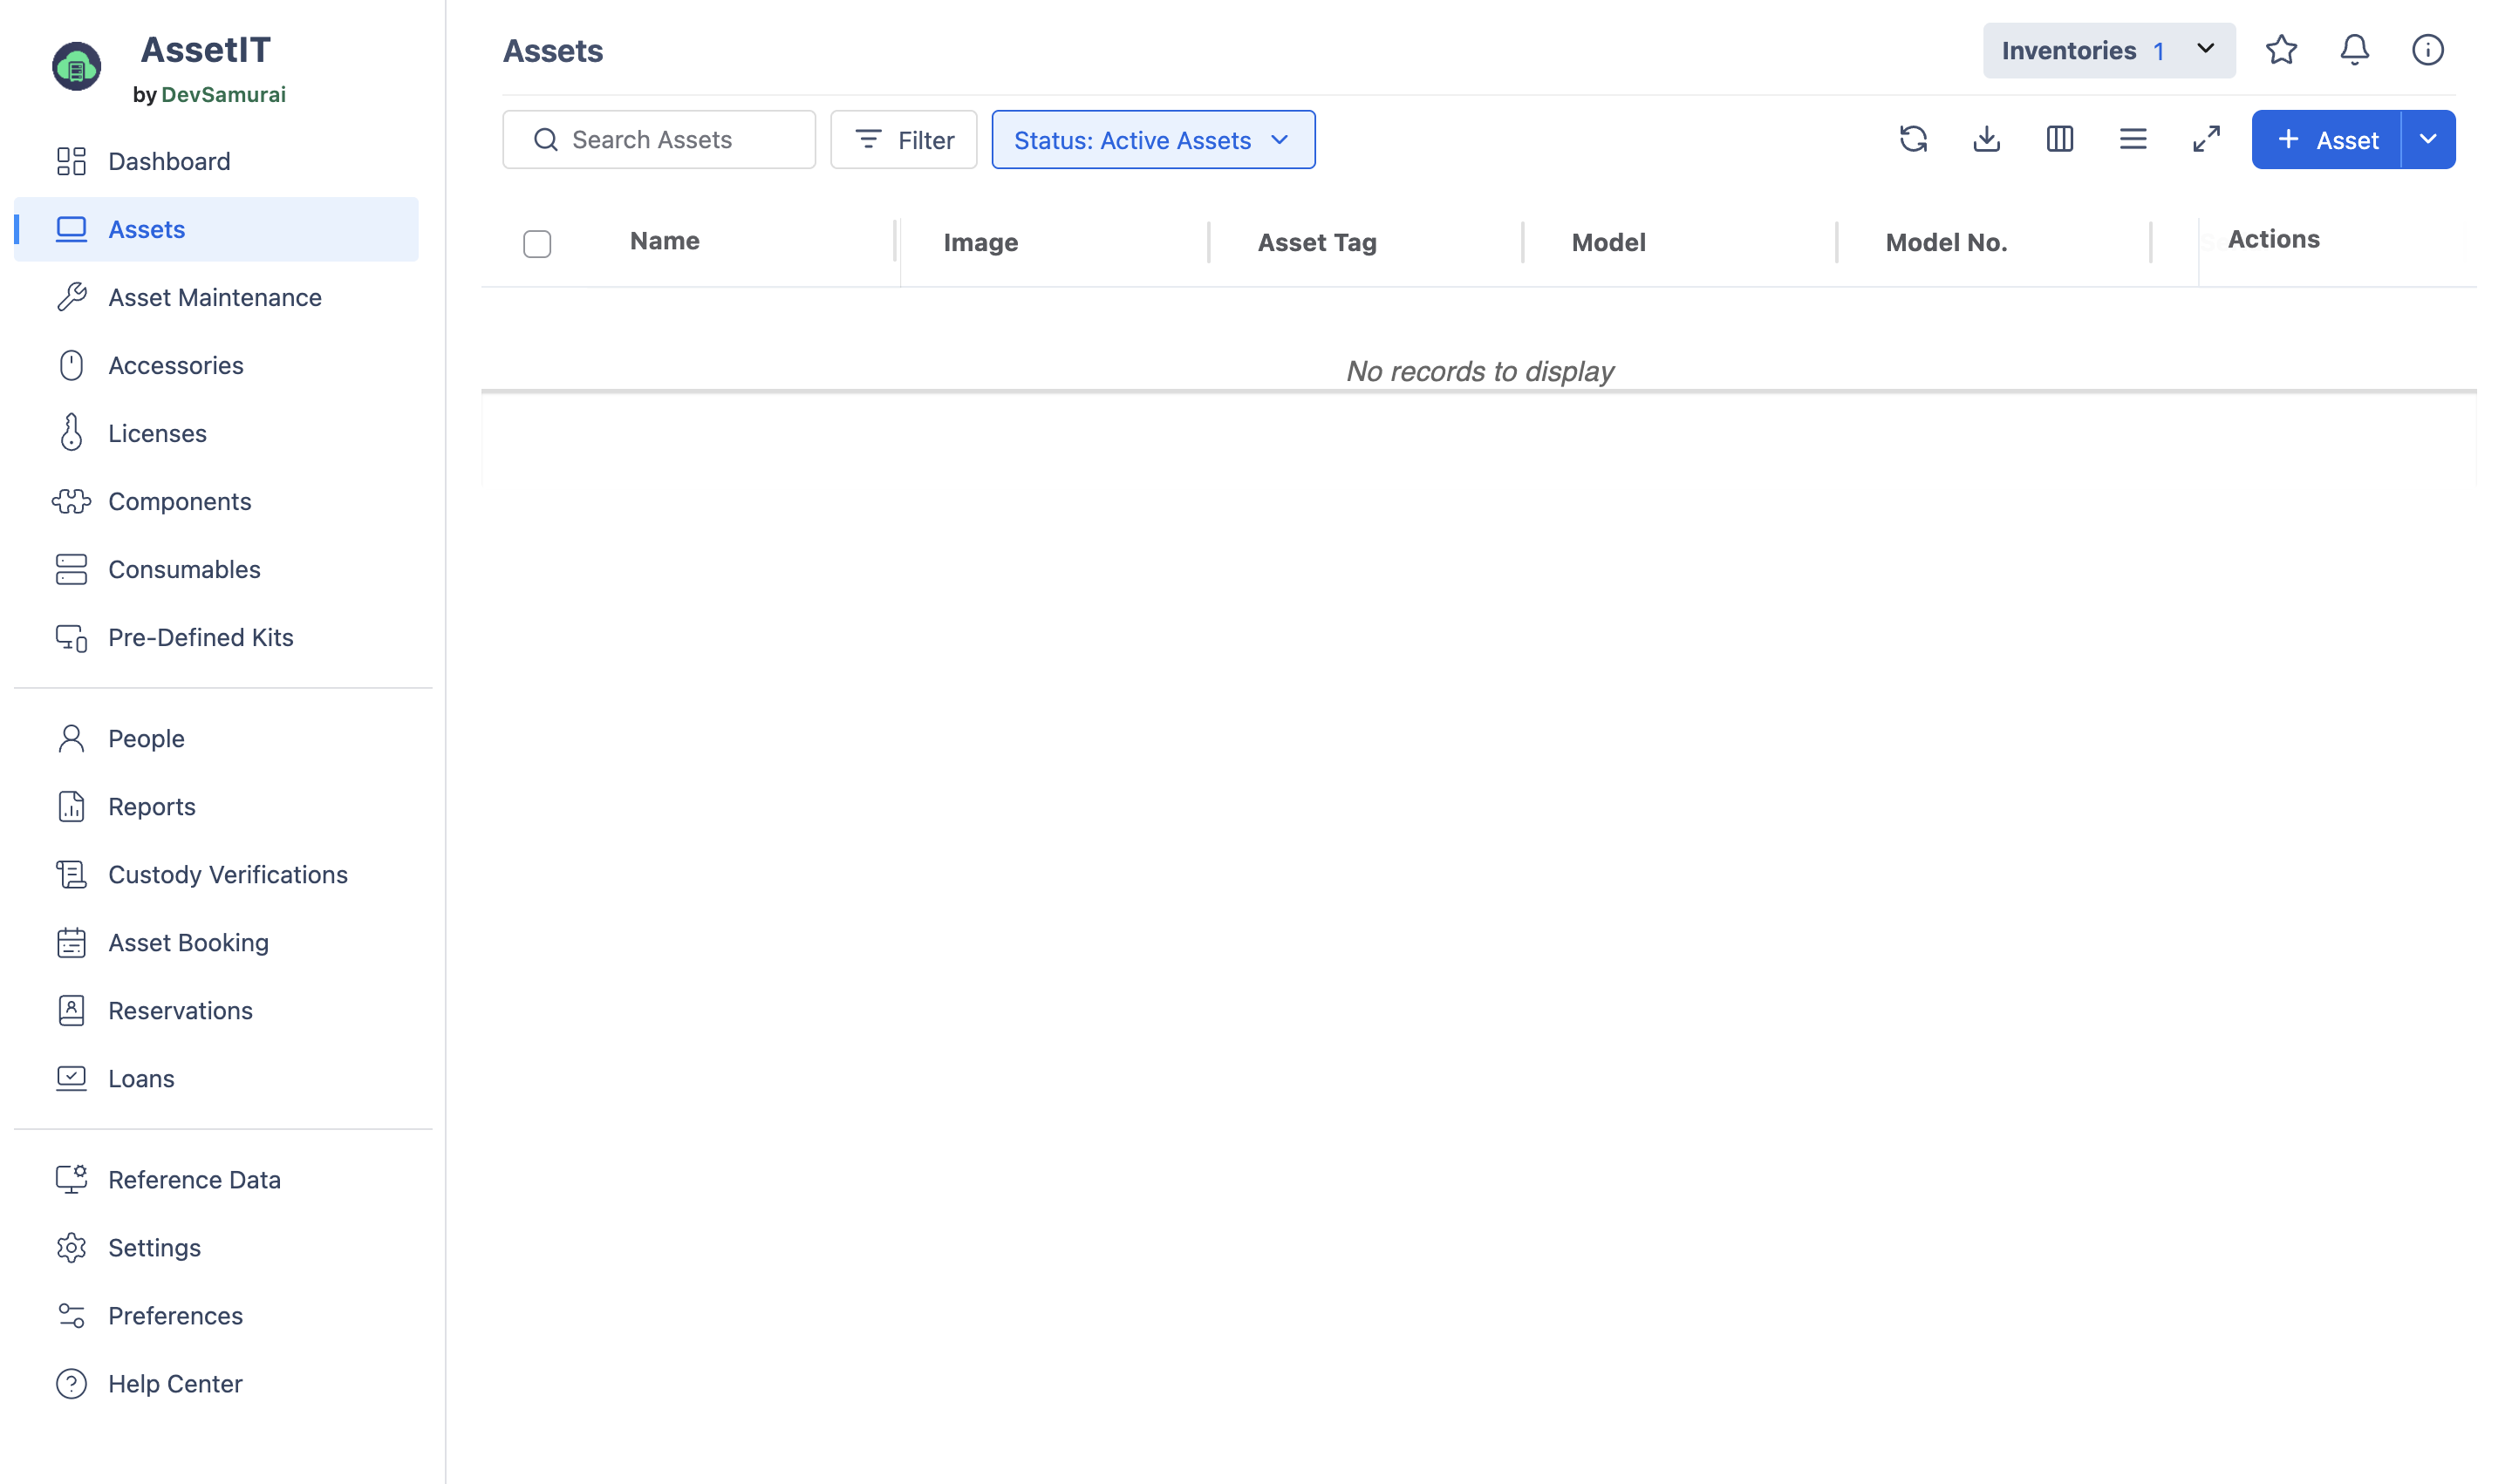The image size is (2512, 1484).
Task: Click the Consumables icon in sidebar
Action: (71, 569)
